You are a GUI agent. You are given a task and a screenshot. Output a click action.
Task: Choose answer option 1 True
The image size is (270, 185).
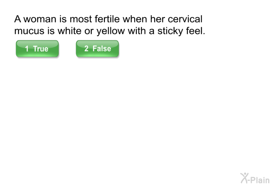(37, 49)
